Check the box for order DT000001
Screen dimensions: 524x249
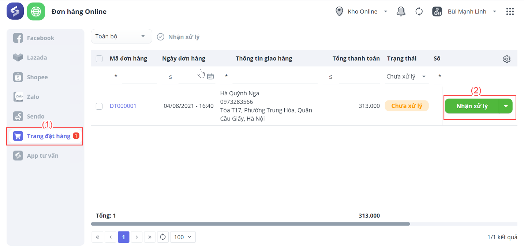(99, 106)
